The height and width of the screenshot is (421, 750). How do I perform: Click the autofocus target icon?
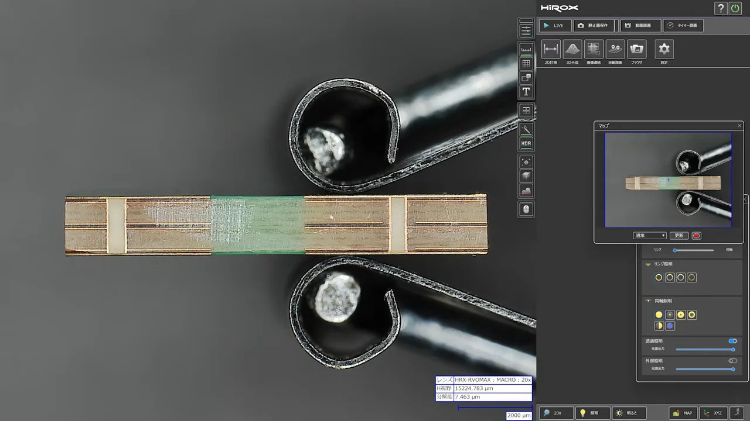[526, 162]
